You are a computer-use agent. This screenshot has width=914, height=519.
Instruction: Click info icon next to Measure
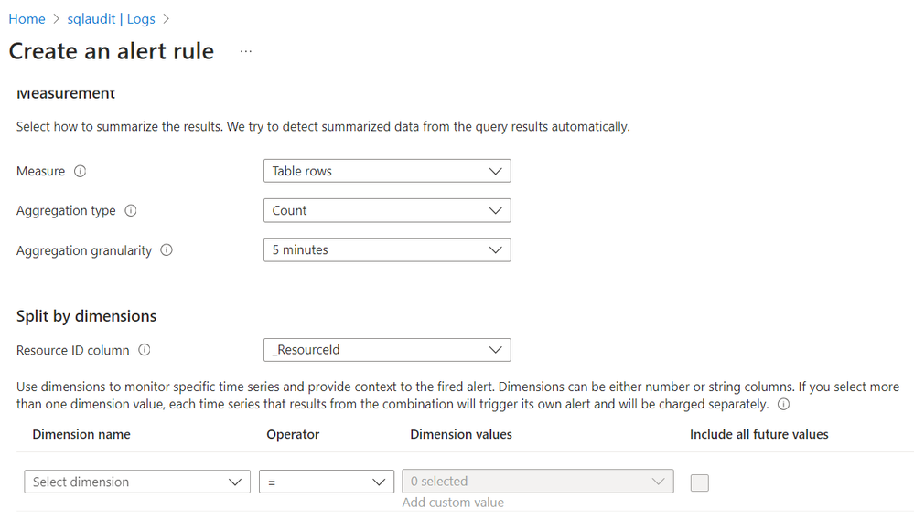point(80,171)
